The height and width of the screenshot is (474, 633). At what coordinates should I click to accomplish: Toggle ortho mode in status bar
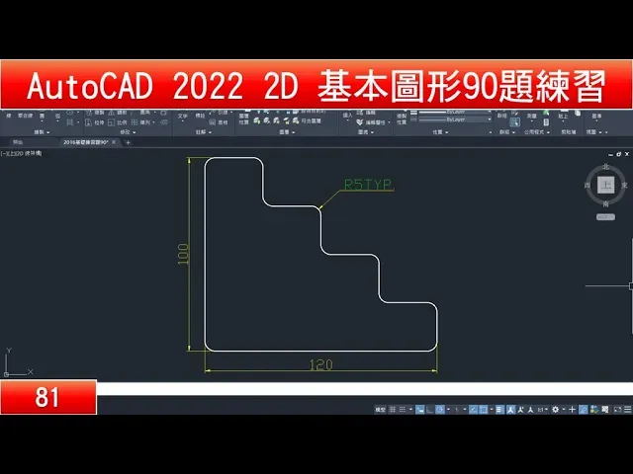pos(429,409)
